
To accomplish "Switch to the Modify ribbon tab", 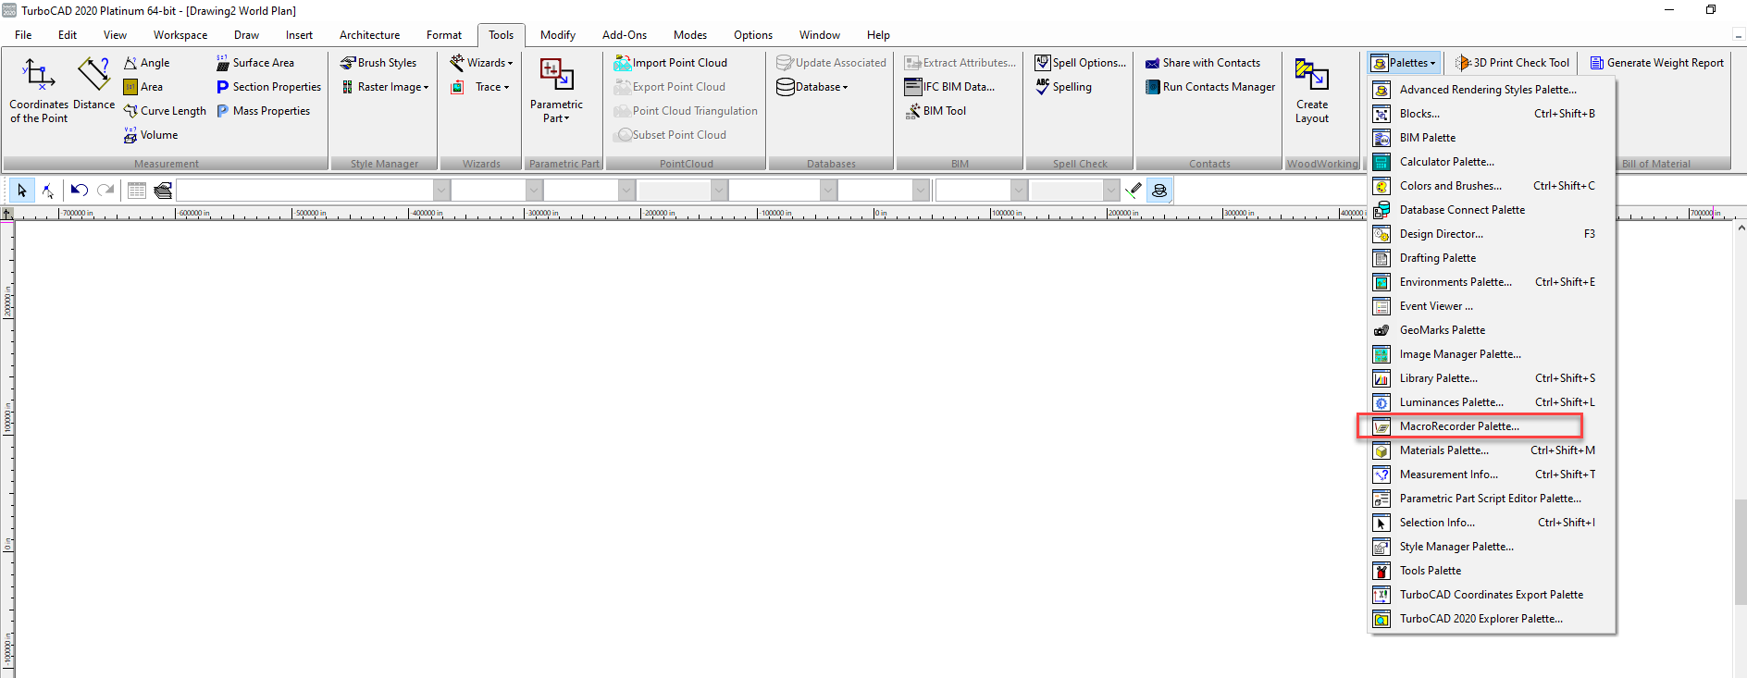I will pyautogui.click(x=558, y=35).
